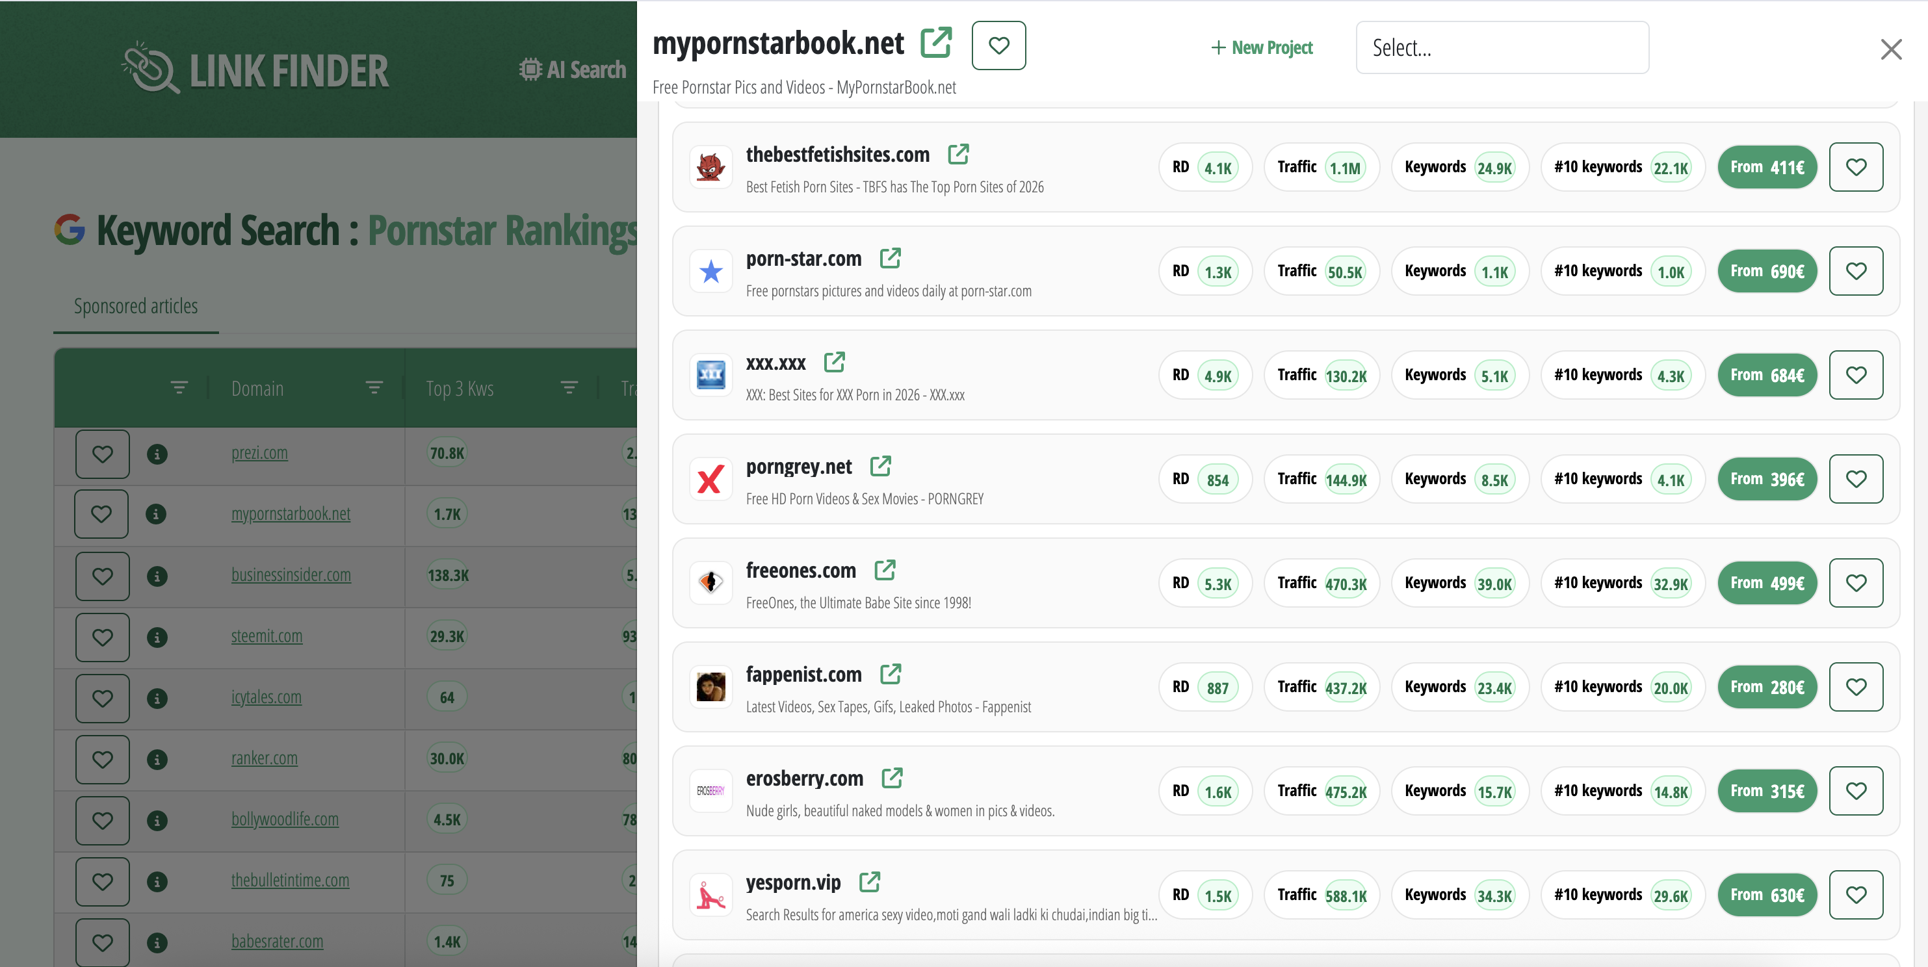Favorite erosberry.com with the heart button
The height and width of the screenshot is (967, 1928).
coord(1855,791)
